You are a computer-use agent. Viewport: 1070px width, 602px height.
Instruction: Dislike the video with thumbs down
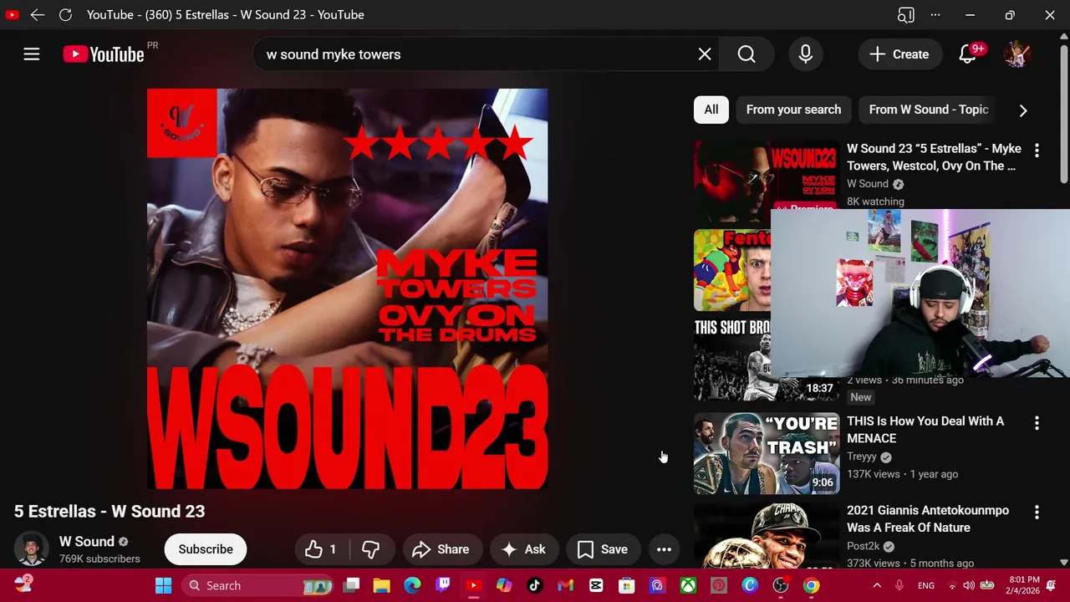(370, 549)
